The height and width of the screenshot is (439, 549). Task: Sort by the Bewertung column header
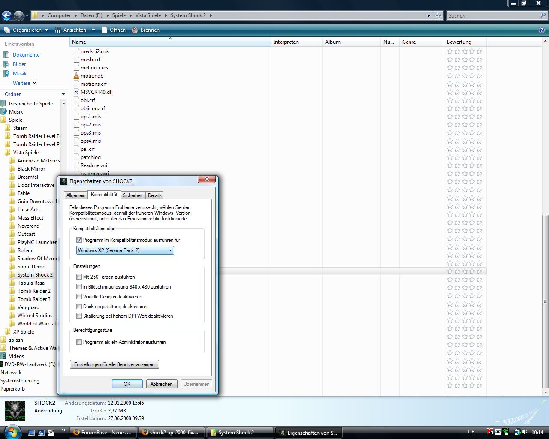click(x=465, y=42)
